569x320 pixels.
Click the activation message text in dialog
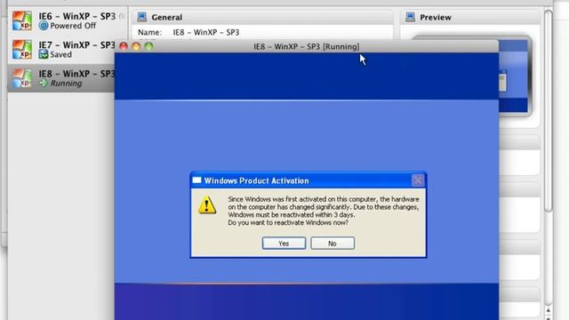click(x=324, y=211)
